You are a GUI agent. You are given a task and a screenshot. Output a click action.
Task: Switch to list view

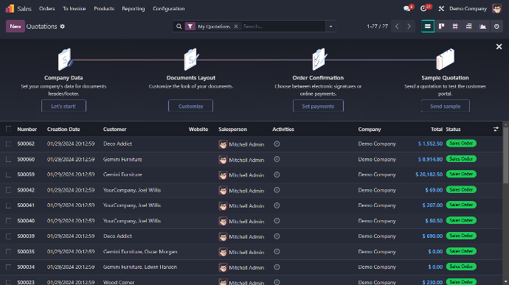click(428, 27)
